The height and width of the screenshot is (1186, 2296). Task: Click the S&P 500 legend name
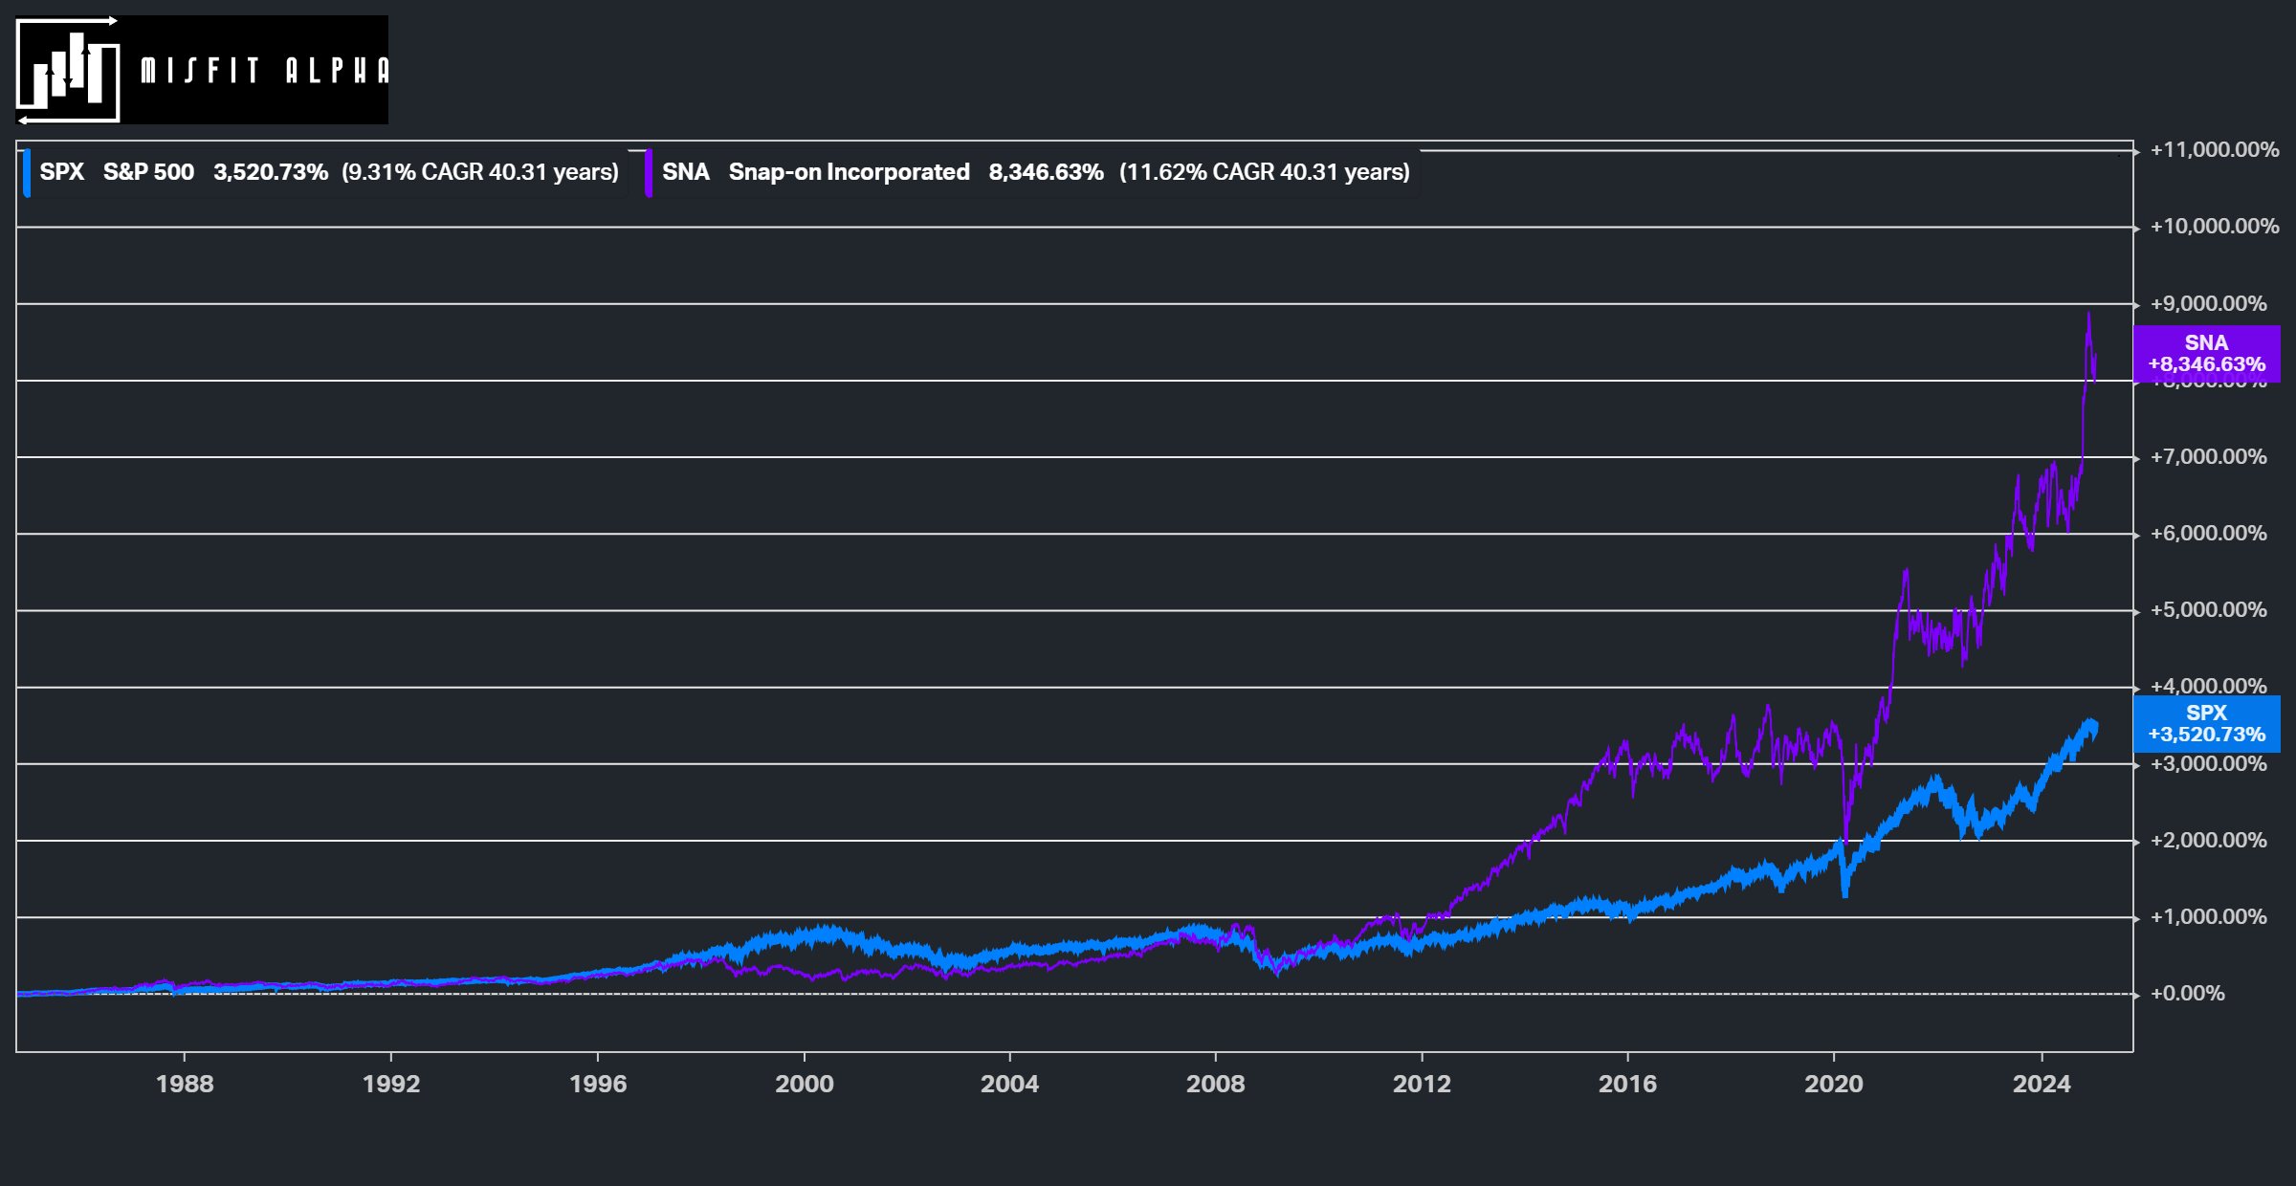point(148,172)
